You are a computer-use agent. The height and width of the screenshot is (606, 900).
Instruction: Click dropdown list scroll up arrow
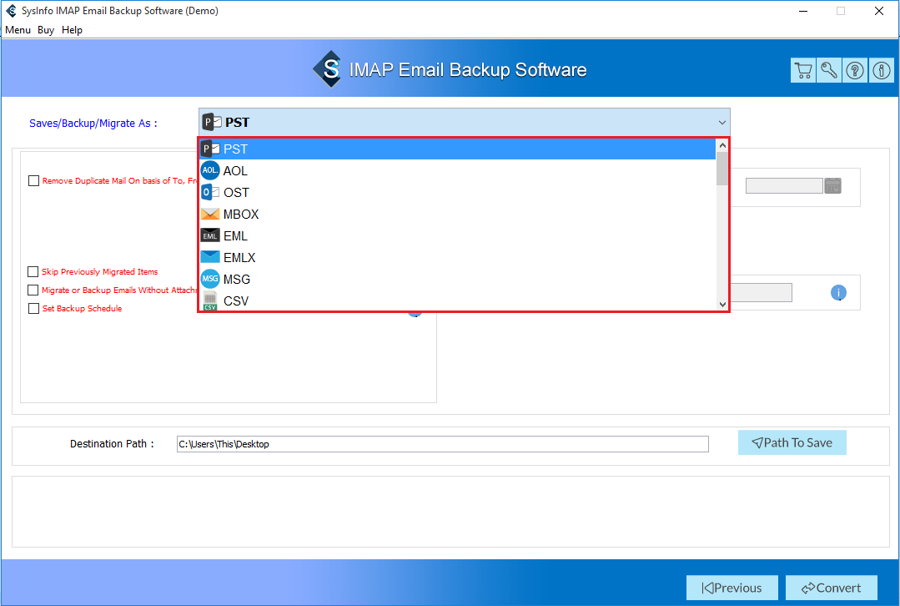[722, 145]
